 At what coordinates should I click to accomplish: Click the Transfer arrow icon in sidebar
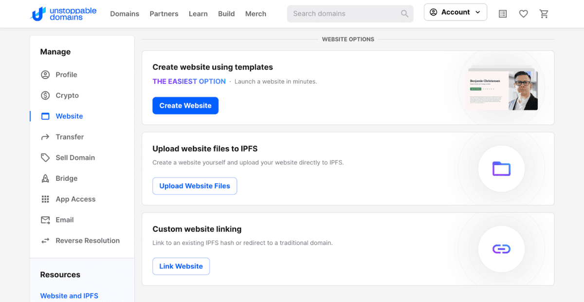coord(45,137)
